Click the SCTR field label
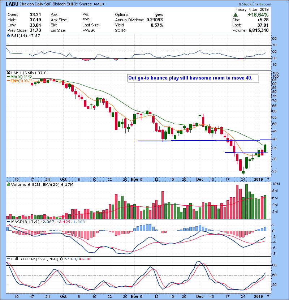 point(120,30)
